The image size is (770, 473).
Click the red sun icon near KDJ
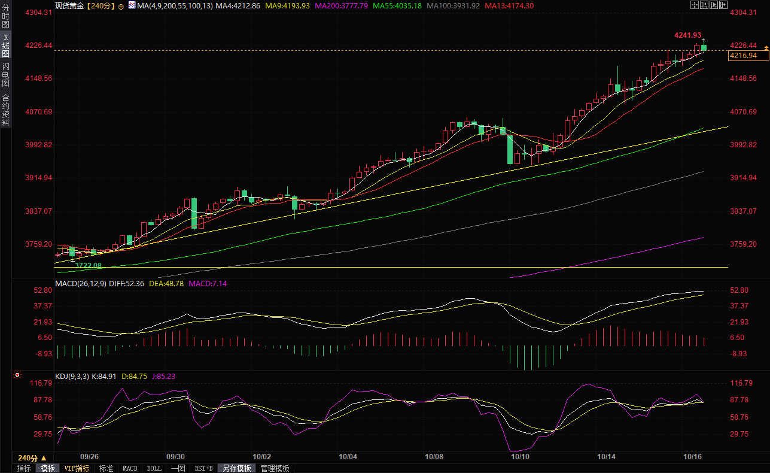click(x=17, y=376)
